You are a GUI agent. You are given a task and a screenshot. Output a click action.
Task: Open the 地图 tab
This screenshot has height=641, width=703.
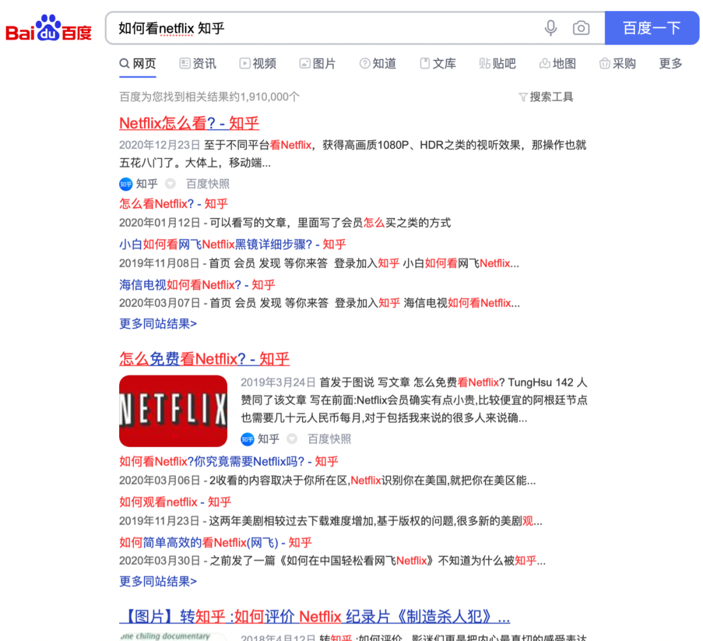pyautogui.click(x=557, y=64)
